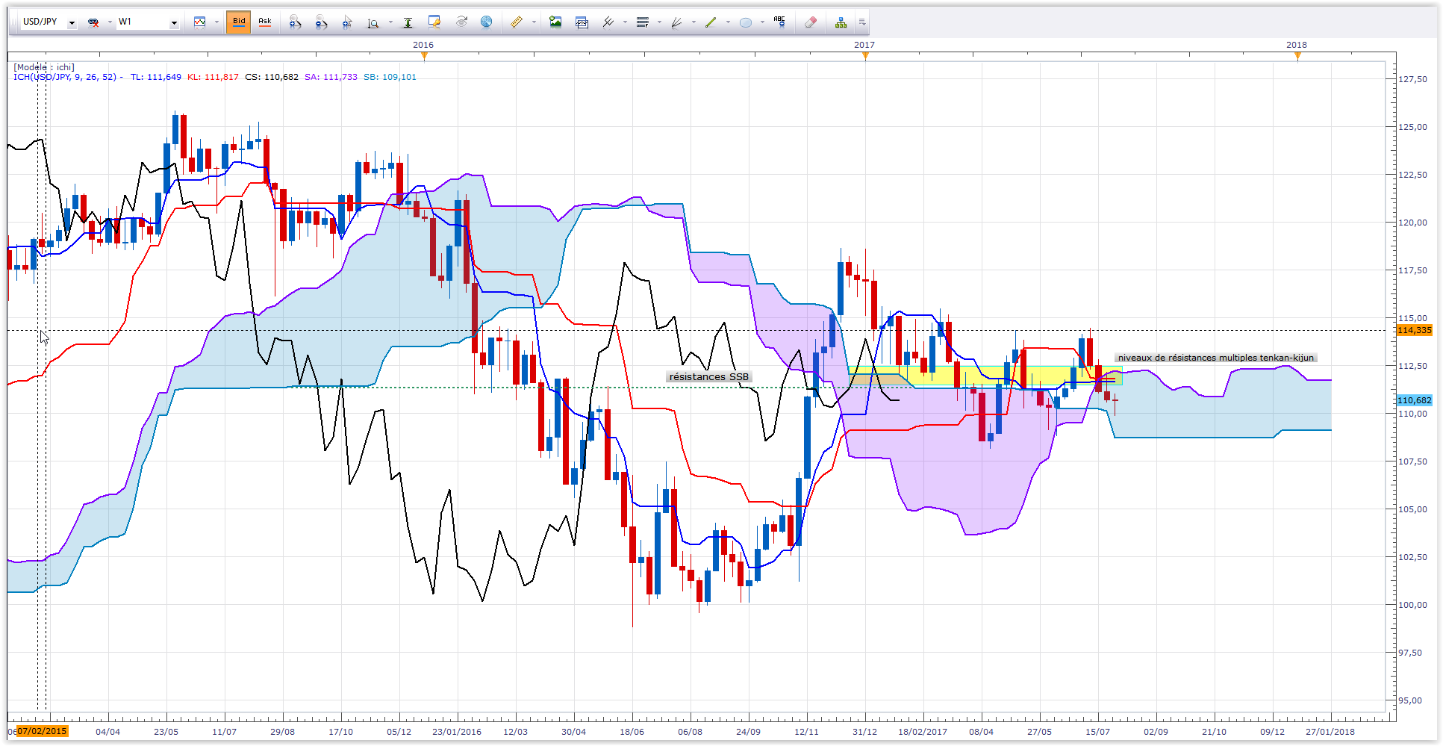Select the ABC text label tool

pos(780,22)
